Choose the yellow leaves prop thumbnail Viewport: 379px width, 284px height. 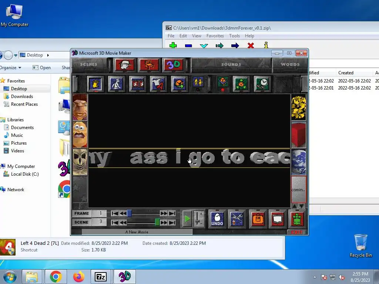tap(299, 107)
